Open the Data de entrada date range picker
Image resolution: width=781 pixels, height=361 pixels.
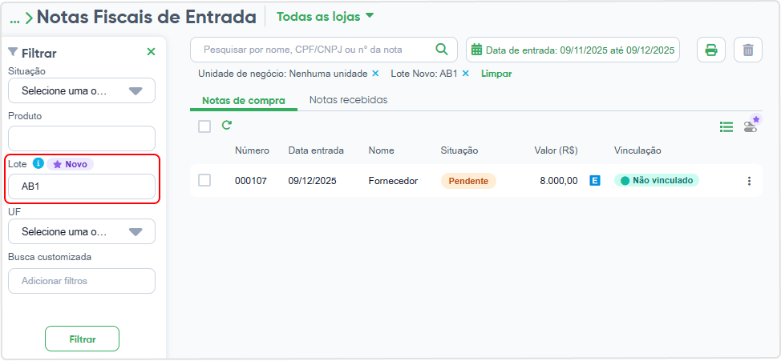pyautogui.click(x=573, y=50)
